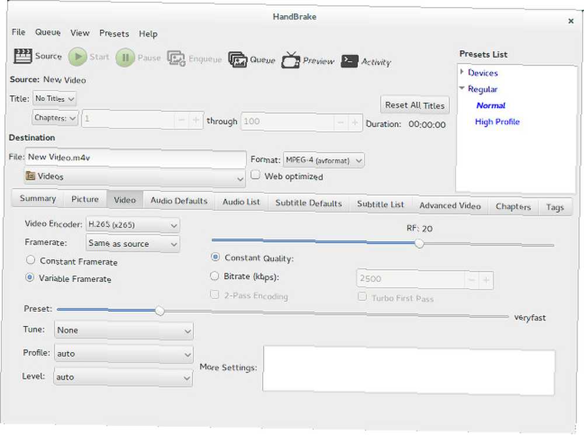Image resolution: width=584 pixels, height=435 pixels.
Task: Open the Tune dropdown
Action: [124, 330]
